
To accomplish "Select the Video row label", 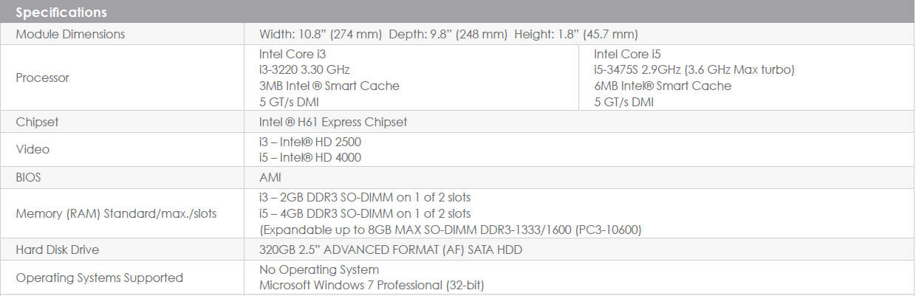I will coord(33,150).
